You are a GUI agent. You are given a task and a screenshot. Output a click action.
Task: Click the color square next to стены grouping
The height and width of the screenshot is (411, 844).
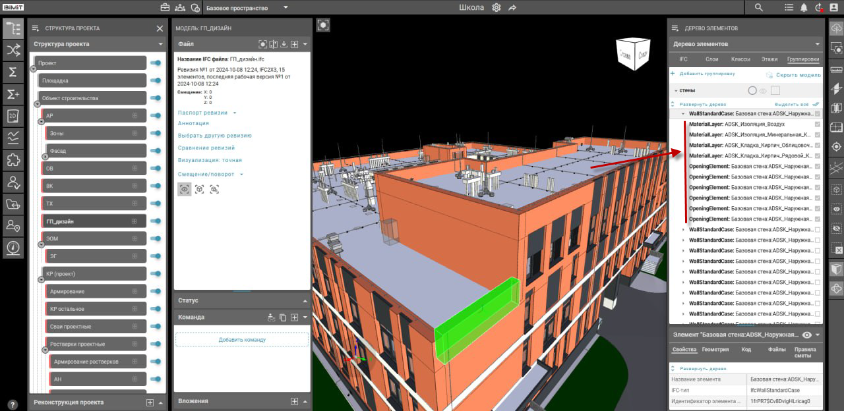coord(775,91)
